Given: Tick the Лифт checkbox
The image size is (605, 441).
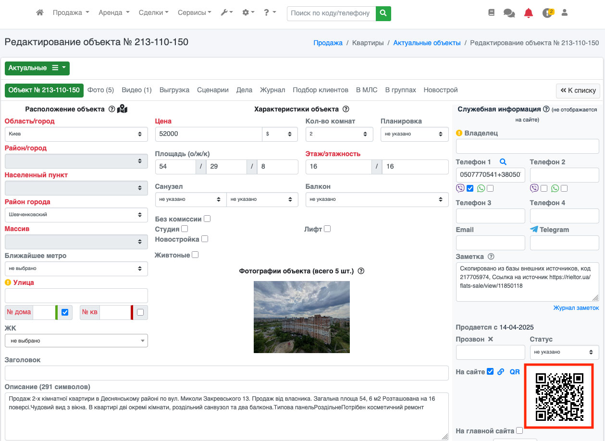Looking at the screenshot, I should click(327, 229).
